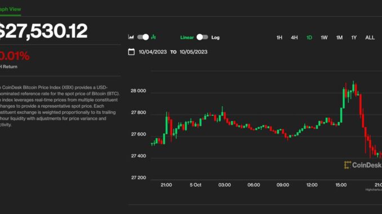Select the ALL time range

coord(370,38)
